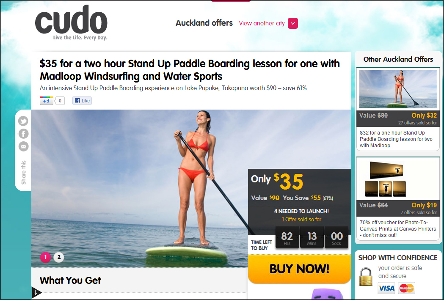Click the black down-arrow corner icon
The image size is (444, 300).
click(x=36, y=292)
